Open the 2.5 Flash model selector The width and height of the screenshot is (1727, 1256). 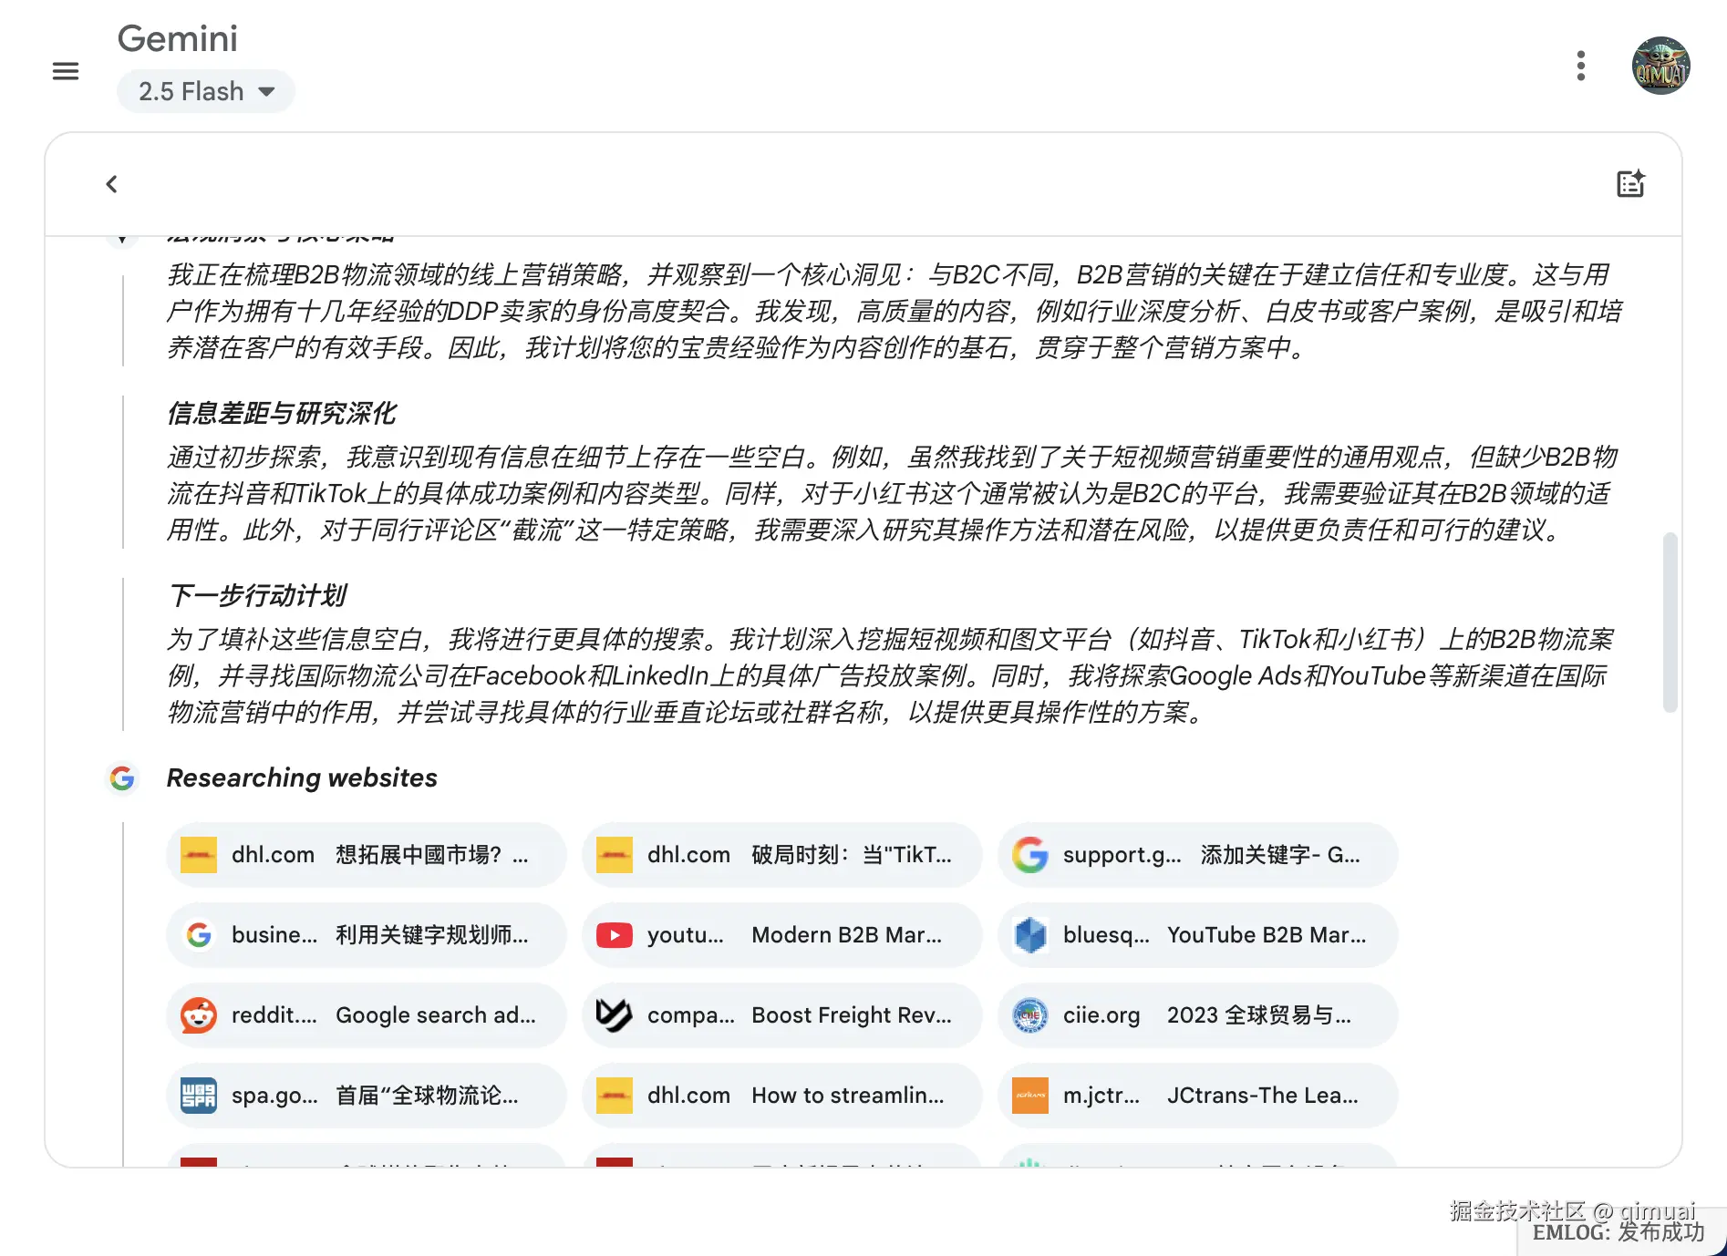(x=205, y=90)
